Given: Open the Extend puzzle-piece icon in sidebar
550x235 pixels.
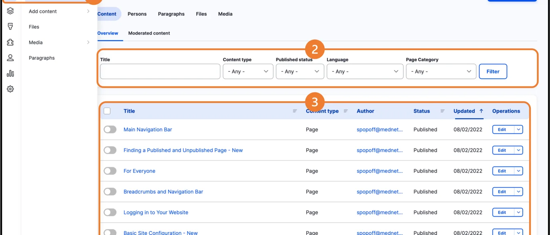Looking at the screenshot, I should (10, 42).
